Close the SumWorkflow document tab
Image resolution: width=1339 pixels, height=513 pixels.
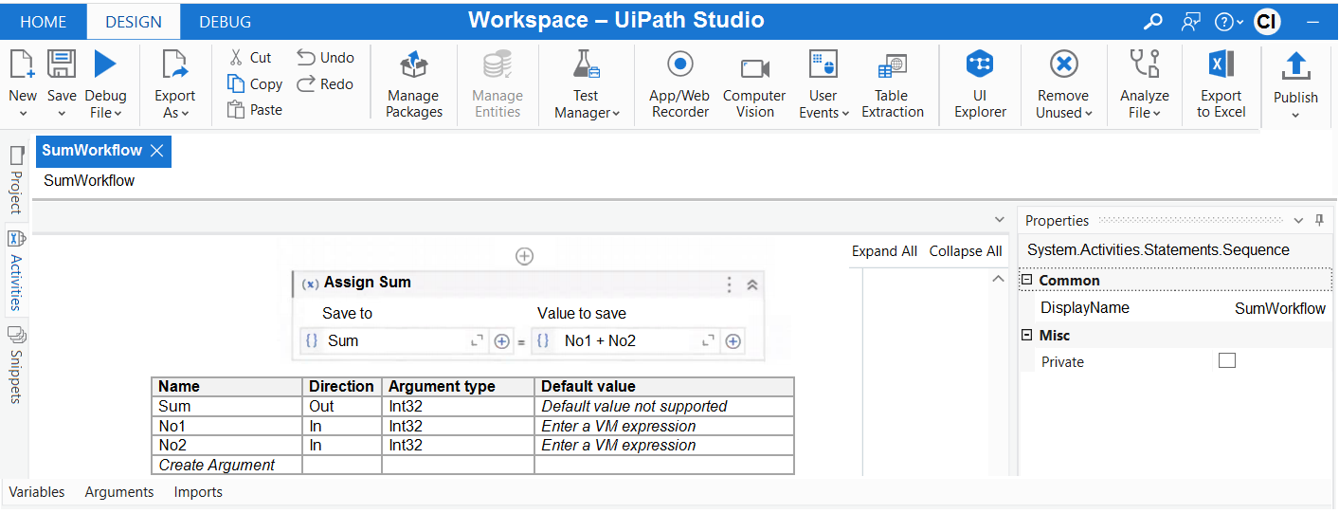point(157,151)
